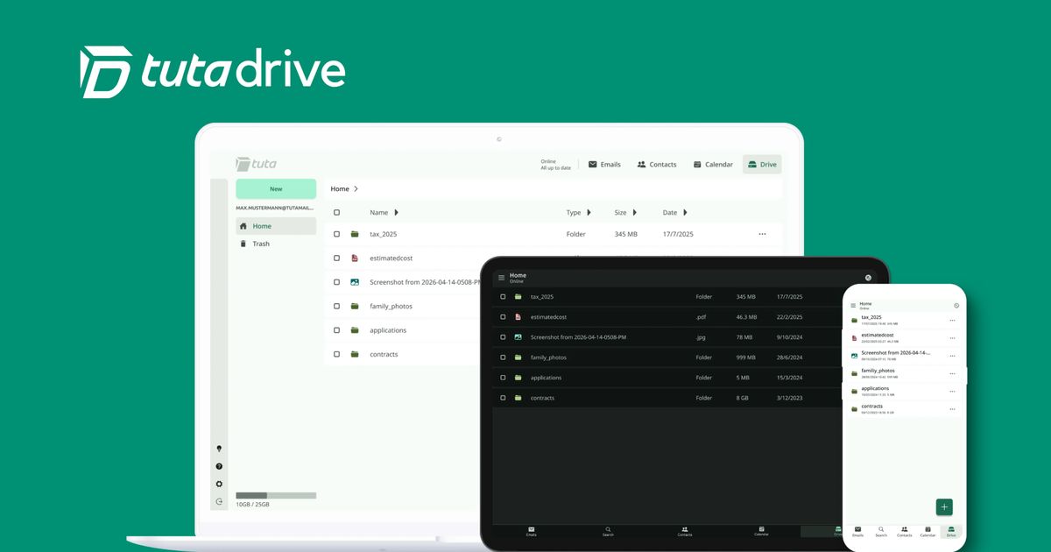Open more options for family_photos on phone
The height and width of the screenshot is (552, 1051).
[953, 374]
